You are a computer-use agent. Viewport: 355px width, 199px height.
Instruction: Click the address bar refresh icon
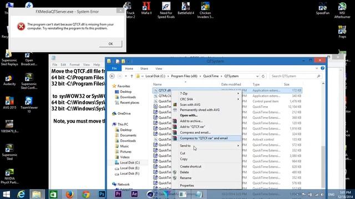(x=263, y=76)
